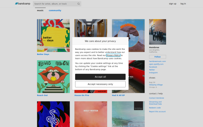Follow the artist Hembree

click(158, 57)
